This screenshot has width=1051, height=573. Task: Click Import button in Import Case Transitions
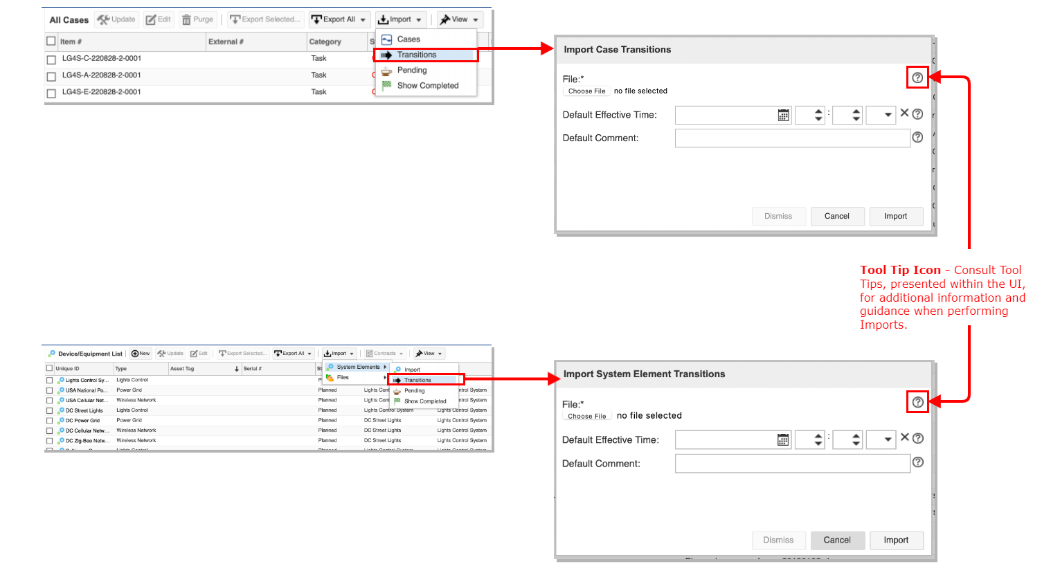click(x=896, y=217)
